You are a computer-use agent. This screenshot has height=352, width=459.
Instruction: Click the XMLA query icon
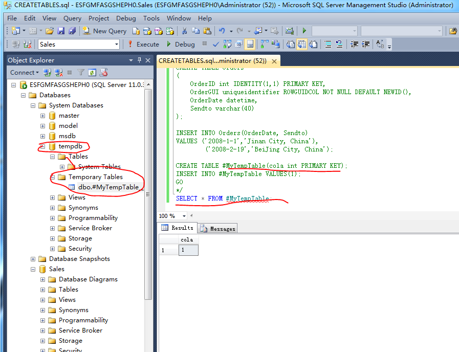point(170,31)
